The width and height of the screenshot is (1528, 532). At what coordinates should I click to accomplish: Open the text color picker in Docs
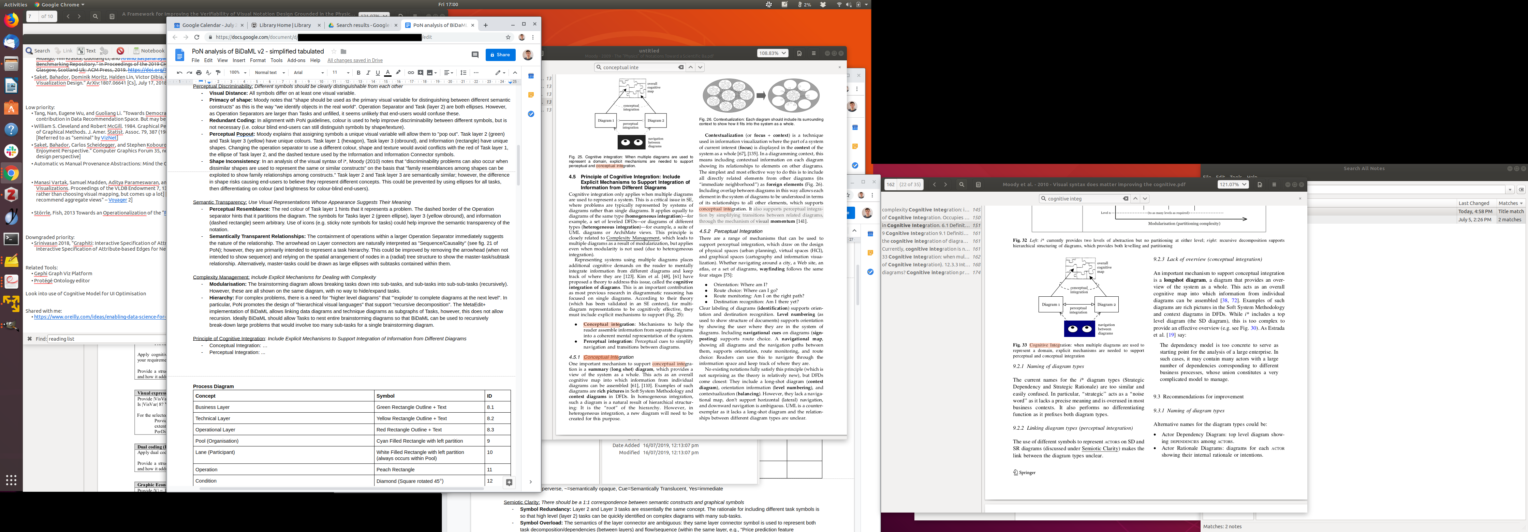(x=387, y=73)
